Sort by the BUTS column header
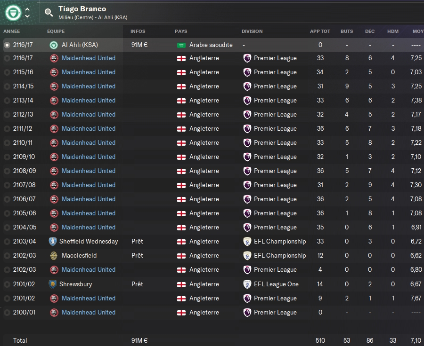Image resolution: width=424 pixels, height=346 pixels. pos(346,31)
